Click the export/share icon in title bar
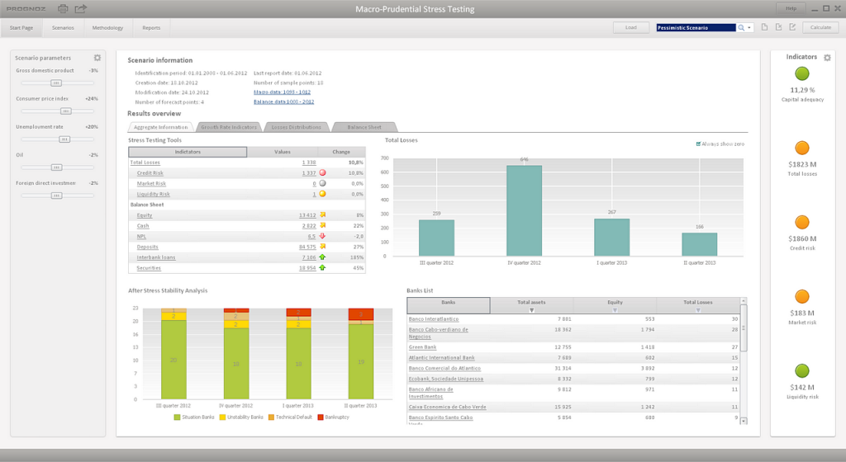 pyautogui.click(x=80, y=9)
